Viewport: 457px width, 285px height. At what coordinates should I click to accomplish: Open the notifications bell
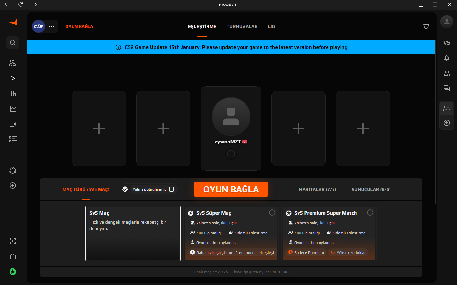coord(447,58)
